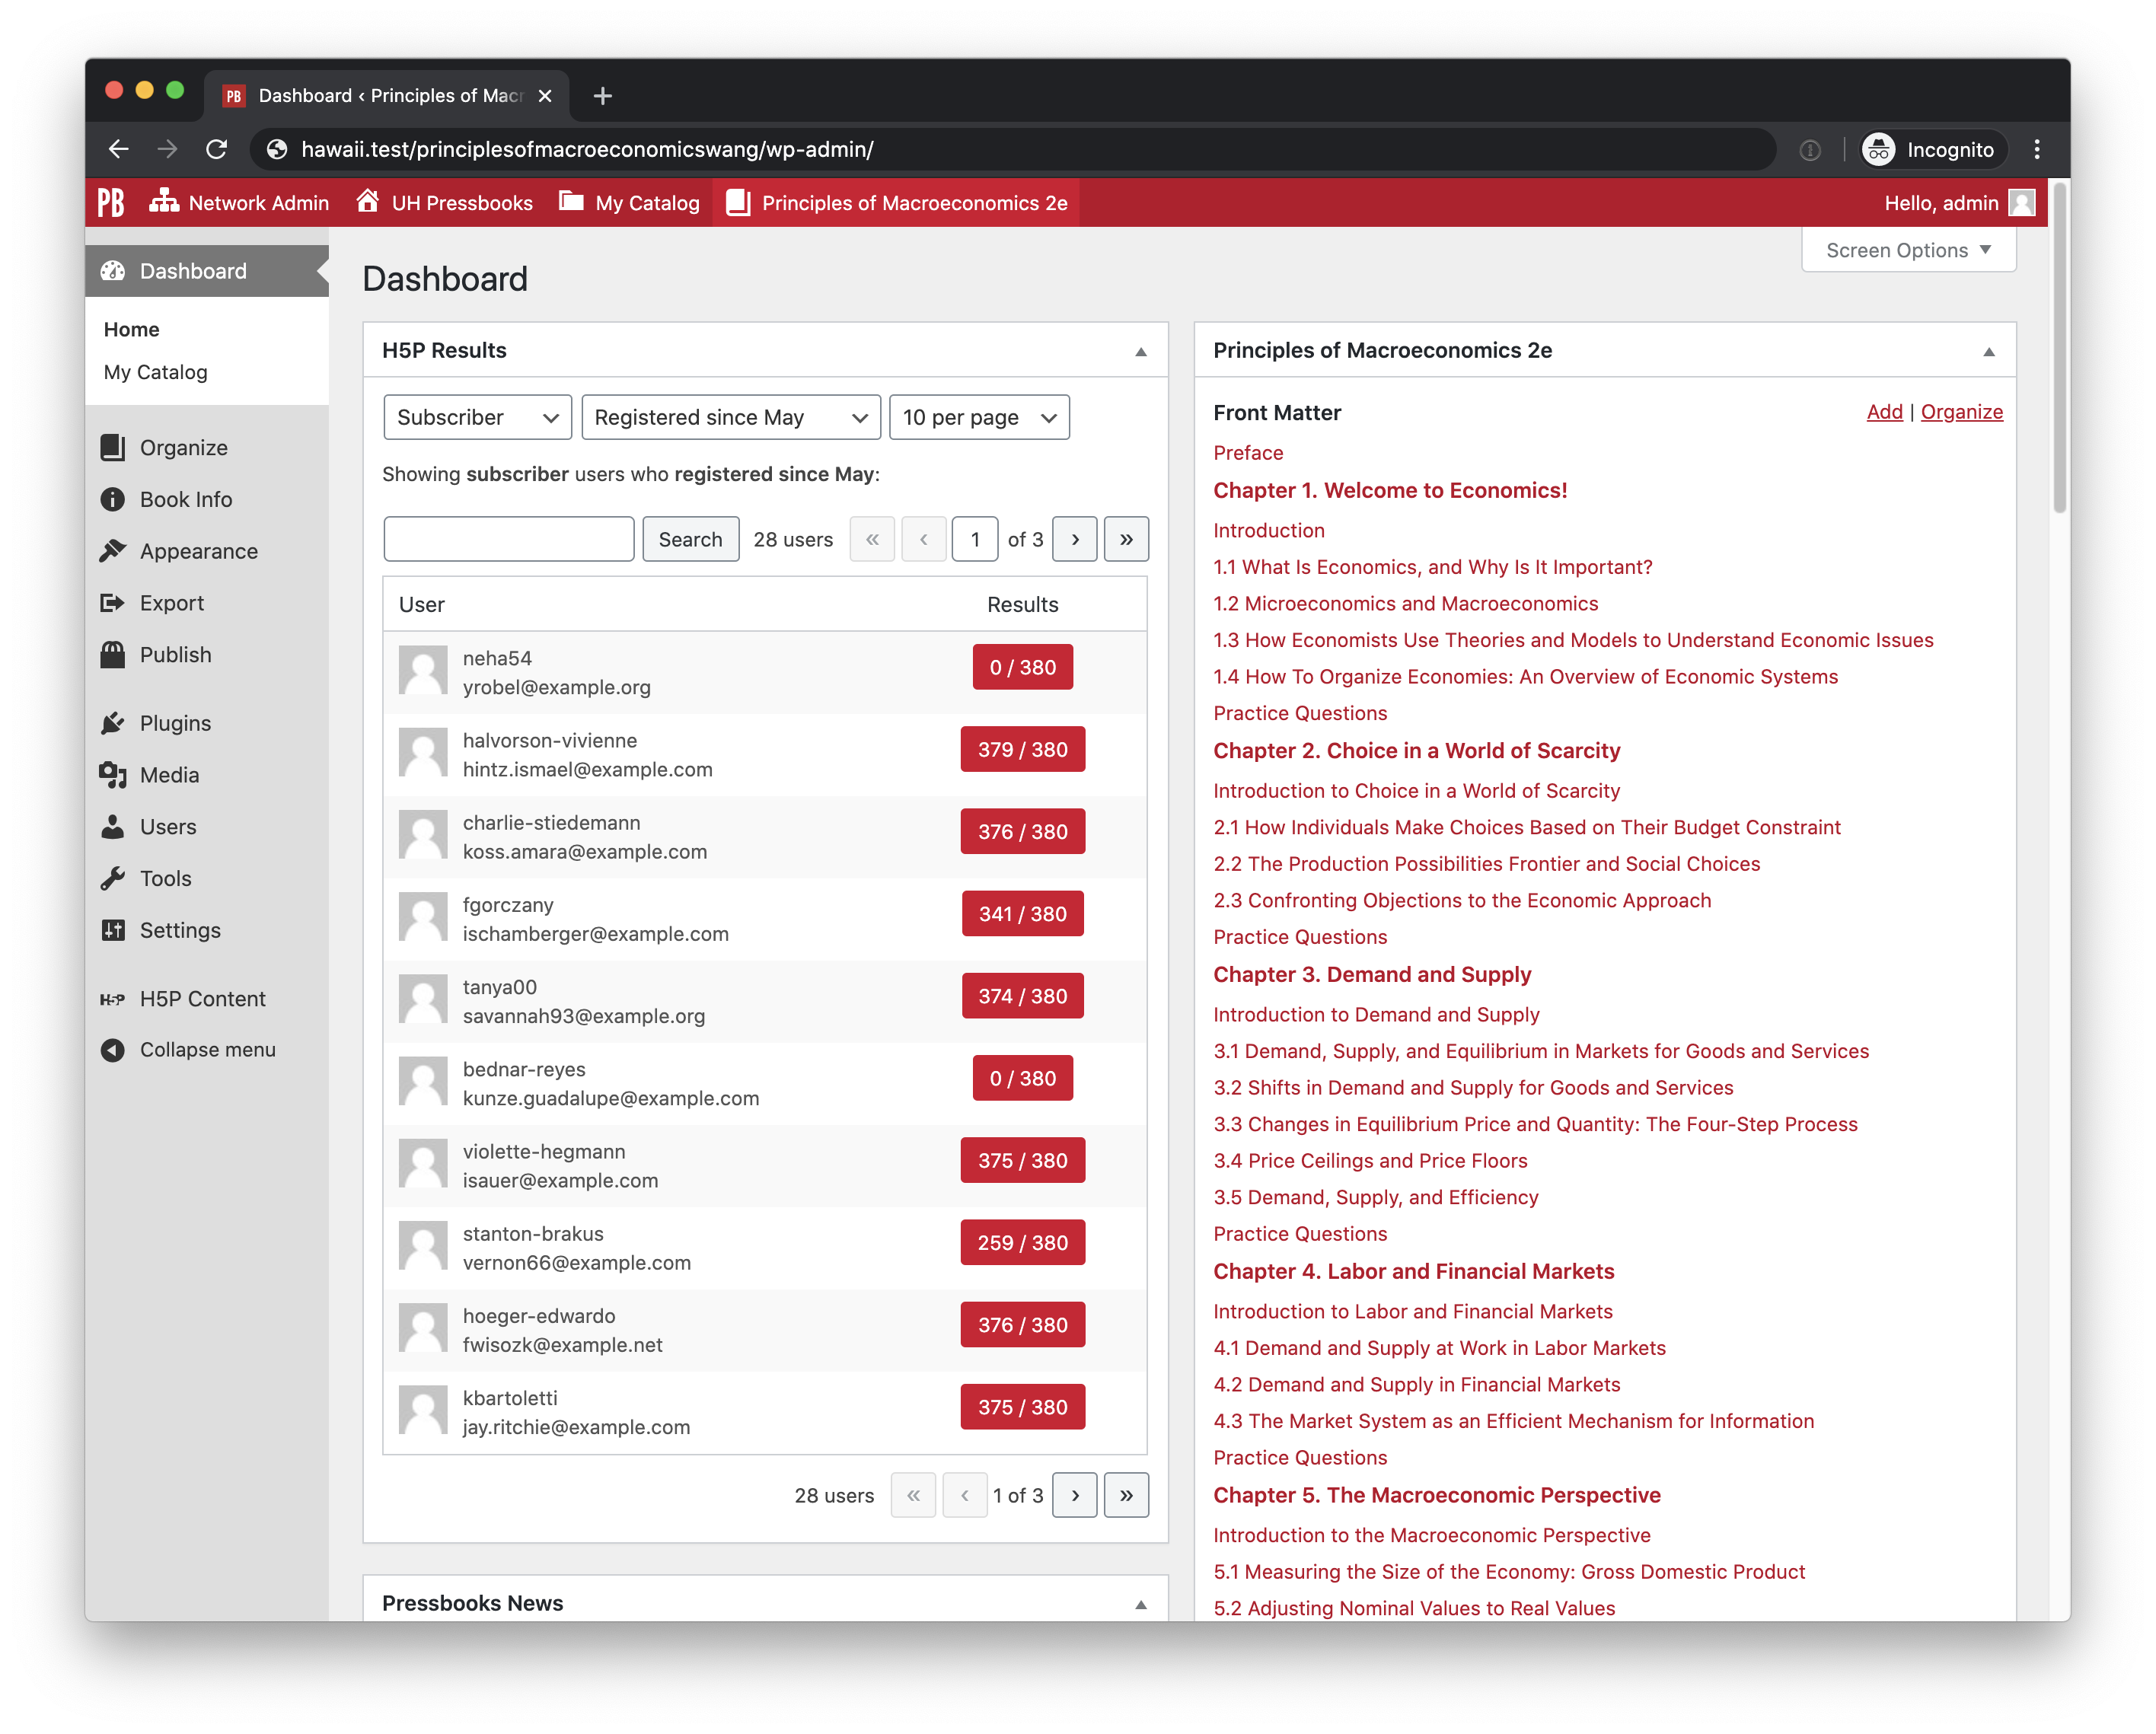Viewport: 2156px width, 1734px height.
Task: Click the Publish store icon
Action: 113,655
